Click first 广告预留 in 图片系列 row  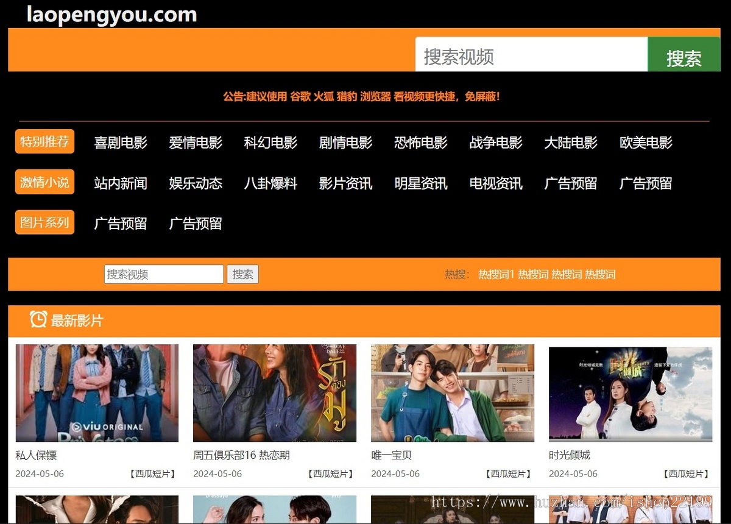(x=121, y=224)
